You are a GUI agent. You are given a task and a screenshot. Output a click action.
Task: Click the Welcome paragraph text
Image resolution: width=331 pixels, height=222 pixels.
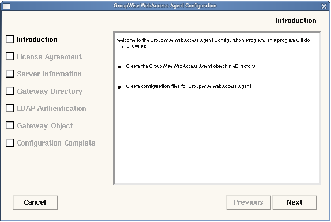pos(213,43)
